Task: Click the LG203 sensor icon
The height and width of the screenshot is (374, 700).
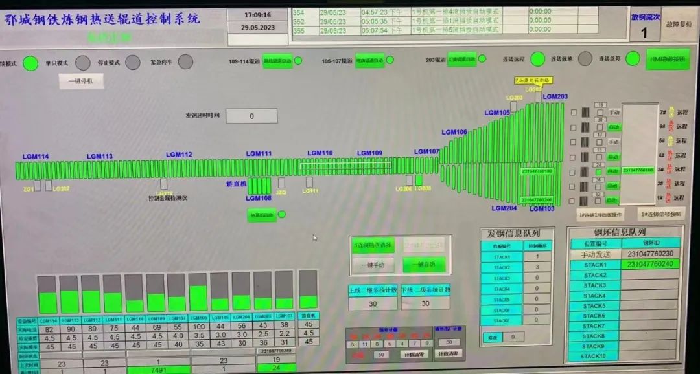Action: (513, 107)
